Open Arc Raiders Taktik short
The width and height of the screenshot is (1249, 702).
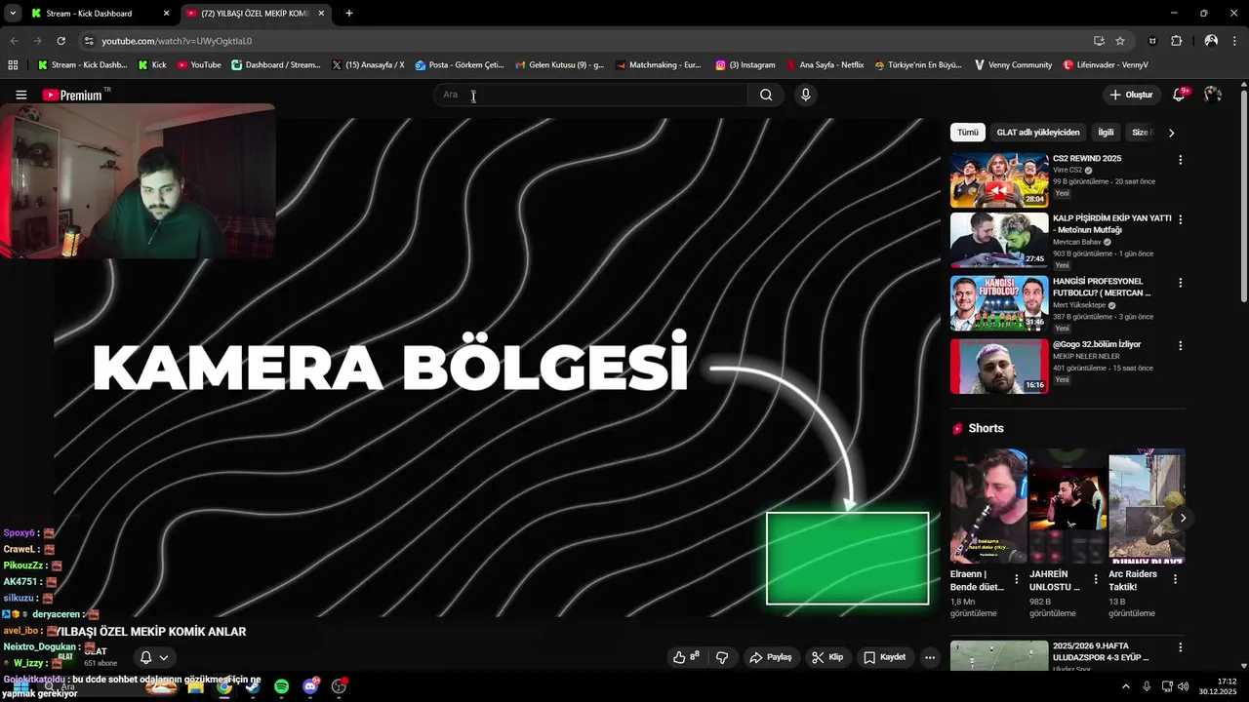coord(1147,505)
